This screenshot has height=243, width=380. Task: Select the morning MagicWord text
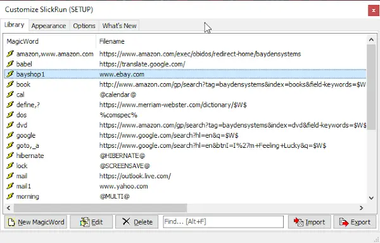(28, 197)
